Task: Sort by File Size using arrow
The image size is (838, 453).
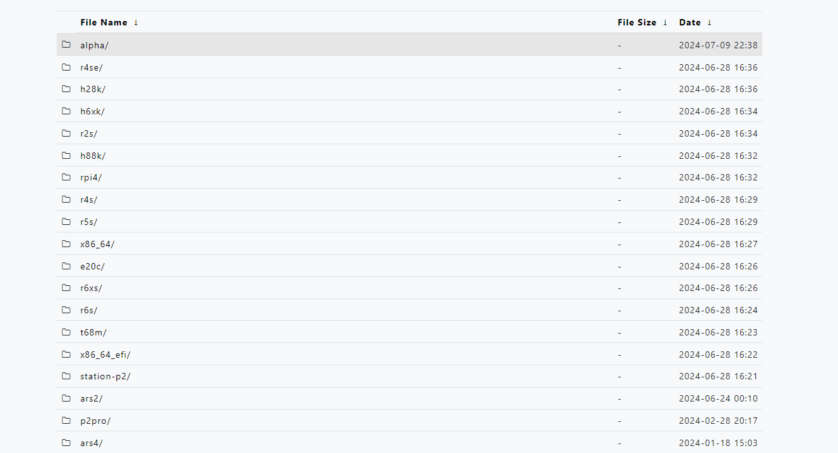Action: click(x=665, y=22)
